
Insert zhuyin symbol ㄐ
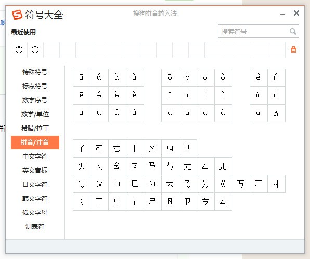pyautogui.click(x=276, y=184)
